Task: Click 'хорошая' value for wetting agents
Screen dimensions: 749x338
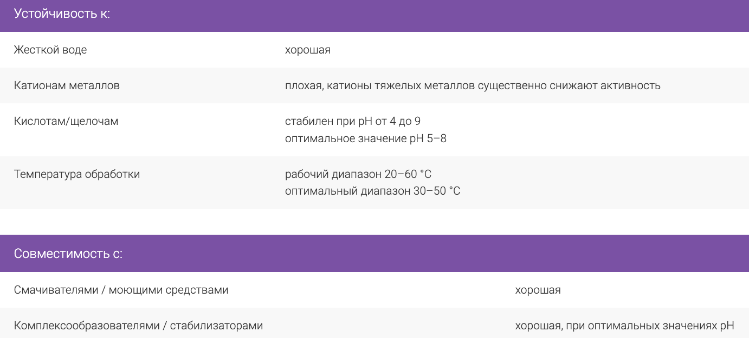Action: (538, 290)
